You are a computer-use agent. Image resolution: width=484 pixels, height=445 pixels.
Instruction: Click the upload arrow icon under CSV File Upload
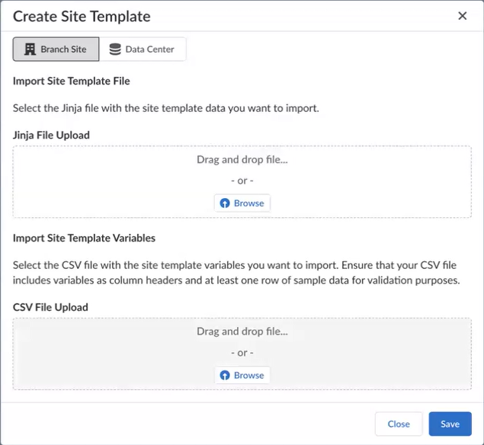click(x=225, y=376)
